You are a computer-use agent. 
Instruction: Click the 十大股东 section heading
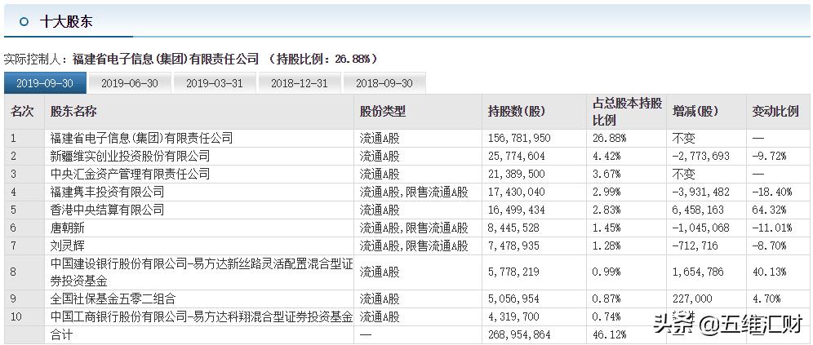coord(66,22)
